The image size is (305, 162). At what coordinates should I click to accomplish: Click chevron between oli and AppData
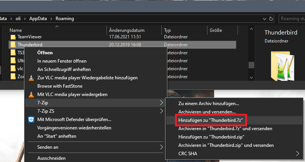(25, 19)
